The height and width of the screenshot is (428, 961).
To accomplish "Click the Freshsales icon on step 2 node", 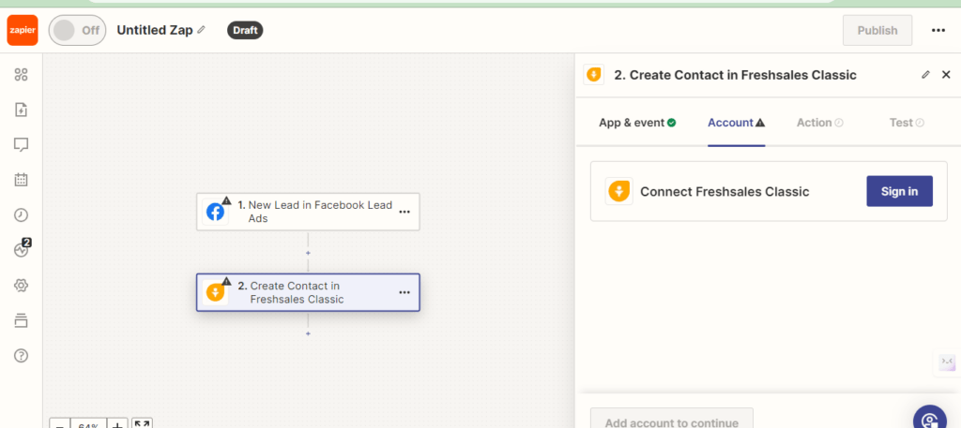I will (x=215, y=293).
